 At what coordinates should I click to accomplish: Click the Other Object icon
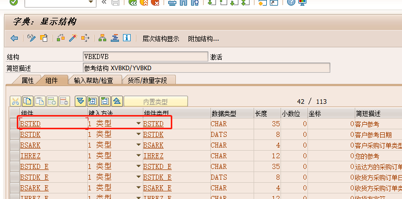tap(44, 38)
